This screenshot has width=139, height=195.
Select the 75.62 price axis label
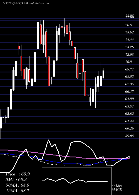pos(130,33)
